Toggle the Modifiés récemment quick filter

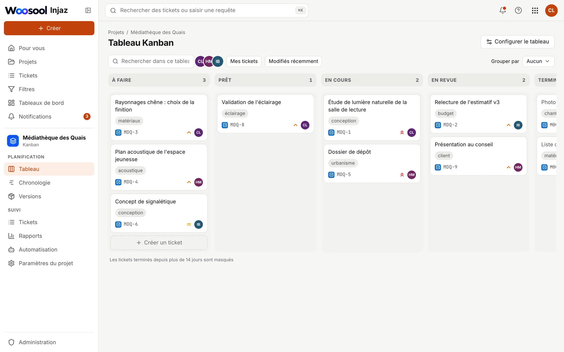(293, 61)
